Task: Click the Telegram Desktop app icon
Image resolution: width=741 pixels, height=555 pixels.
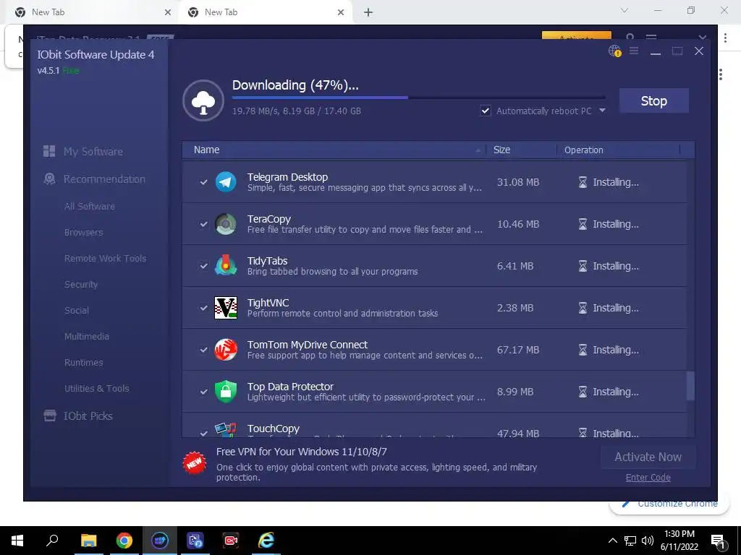Action: click(226, 182)
